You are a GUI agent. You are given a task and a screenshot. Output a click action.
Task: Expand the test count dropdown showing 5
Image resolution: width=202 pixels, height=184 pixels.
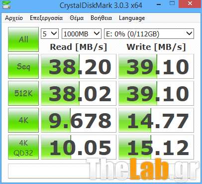(50, 34)
